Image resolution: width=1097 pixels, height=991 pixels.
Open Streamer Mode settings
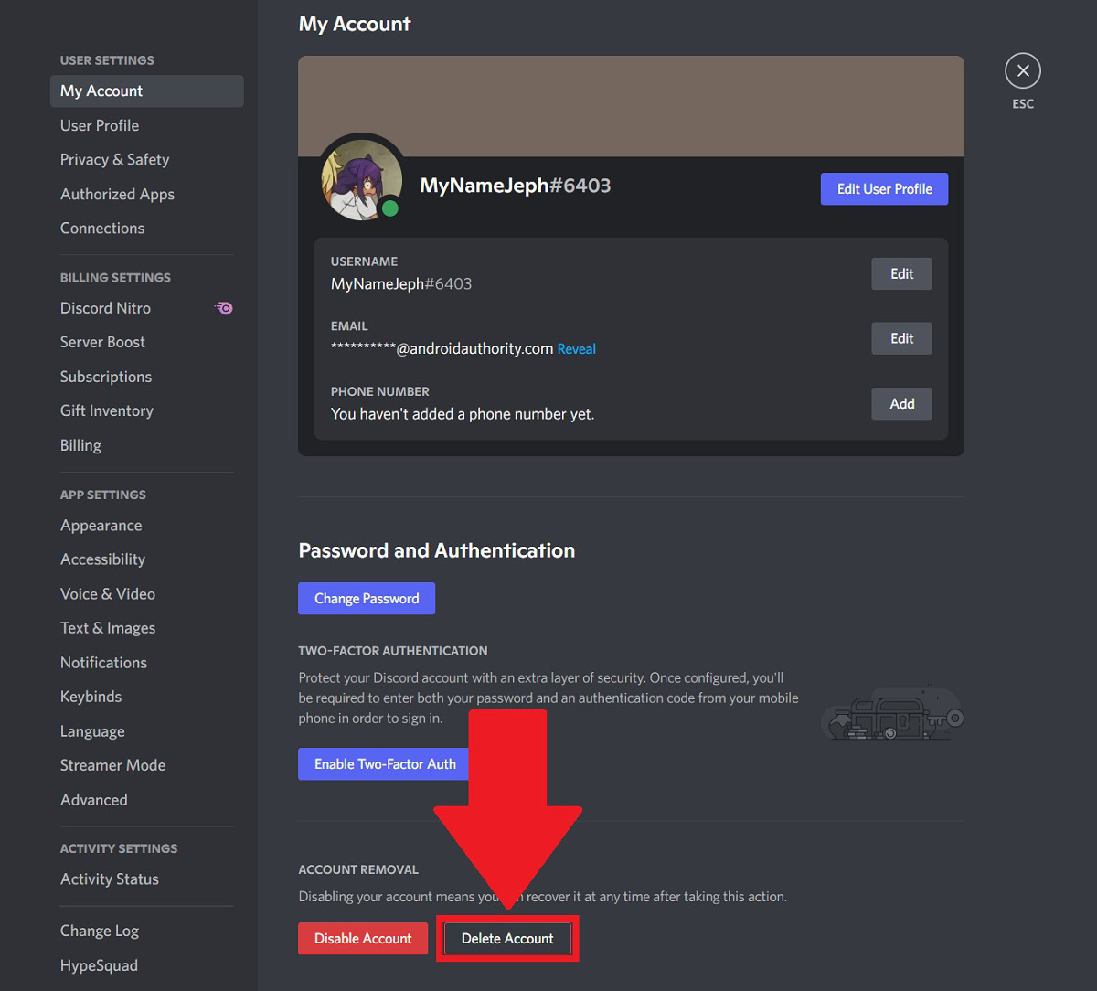(x=112, y=765)
